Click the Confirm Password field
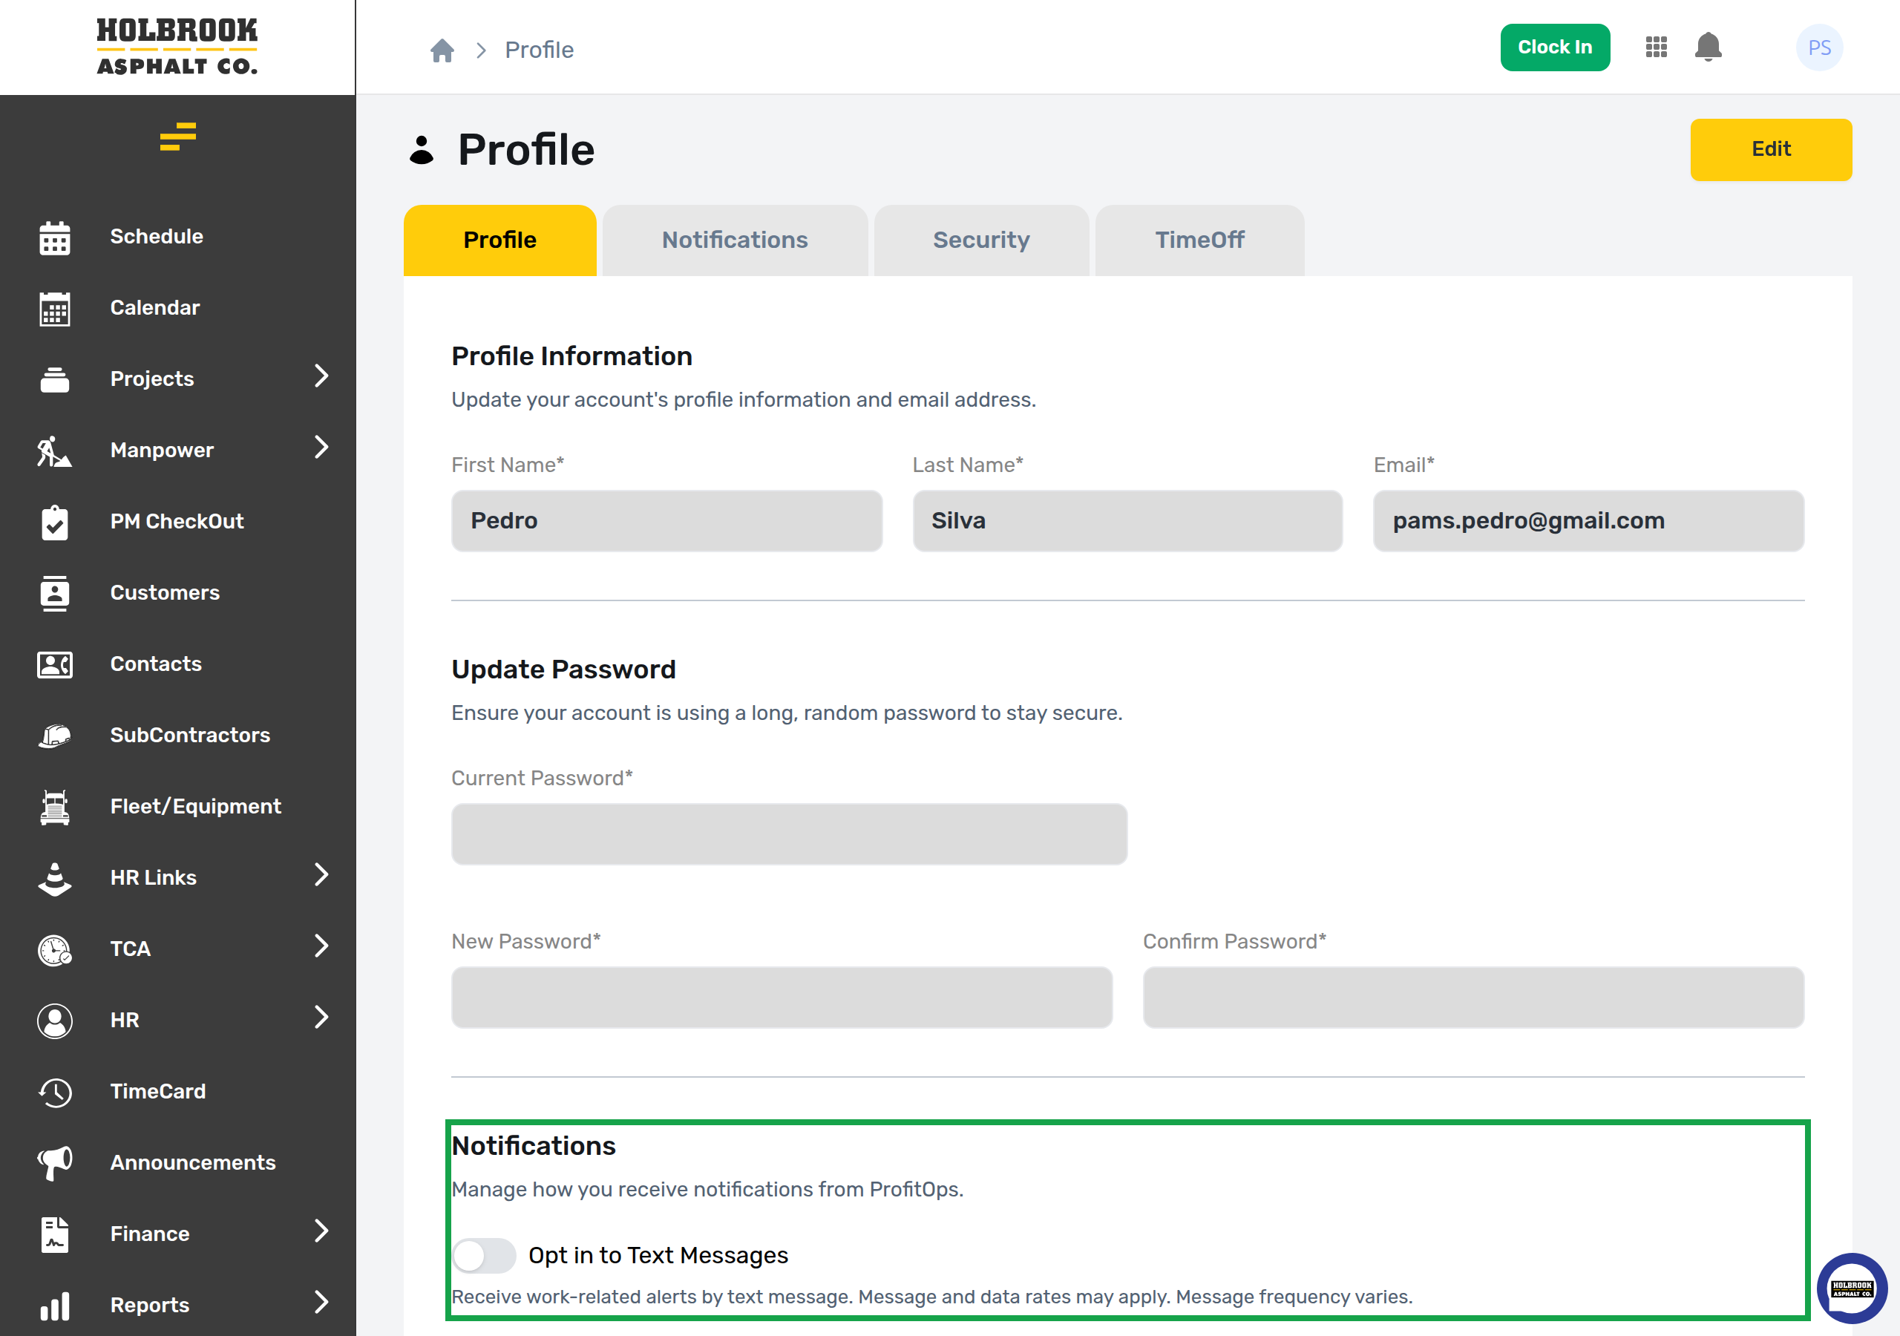Image resolution: width=1900 pixels, height=1336 pixels. (x=1474, y=998)
